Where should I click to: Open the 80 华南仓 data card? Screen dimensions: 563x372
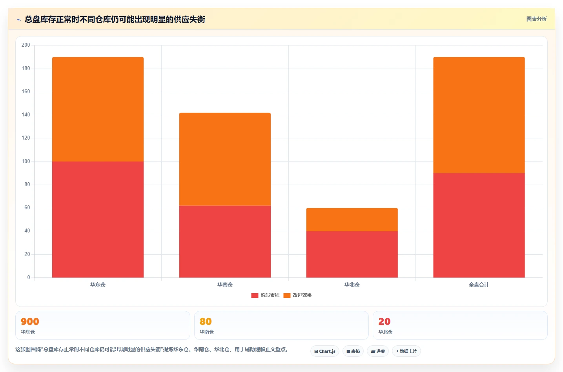point(281,325)
